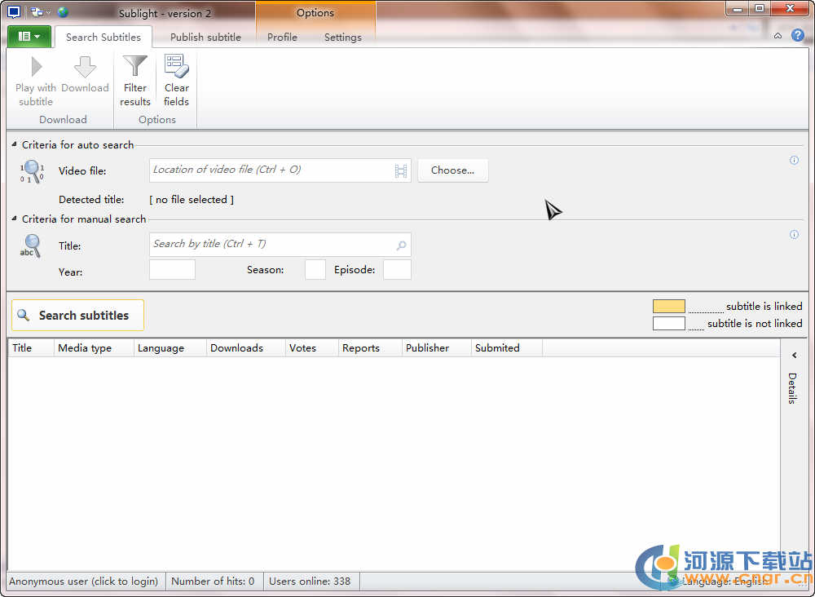Click binary magnifier auto search icon

click(x=33, y=171)
